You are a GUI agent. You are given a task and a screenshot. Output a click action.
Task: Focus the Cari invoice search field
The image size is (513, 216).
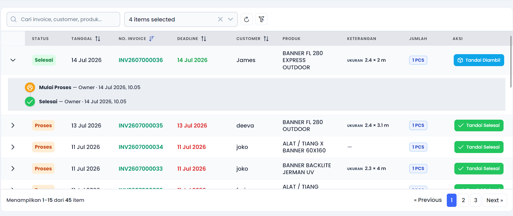pyautogui.click(x=63, y=19)
